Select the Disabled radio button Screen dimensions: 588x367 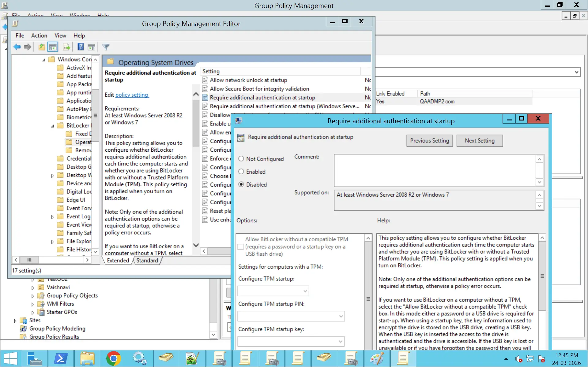pyautogui.click(x=241, y=184)
